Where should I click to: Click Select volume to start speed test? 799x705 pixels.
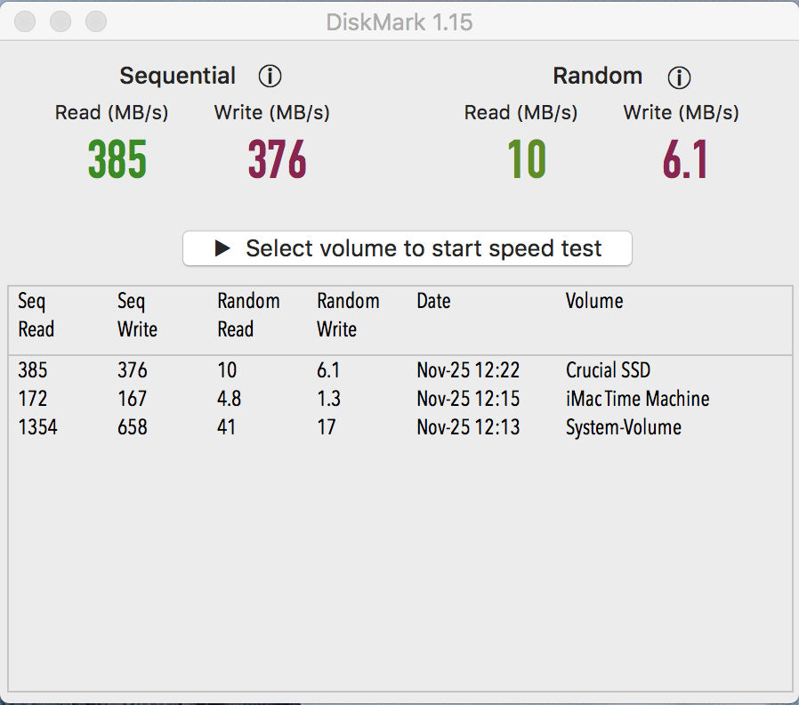point(408,248)
